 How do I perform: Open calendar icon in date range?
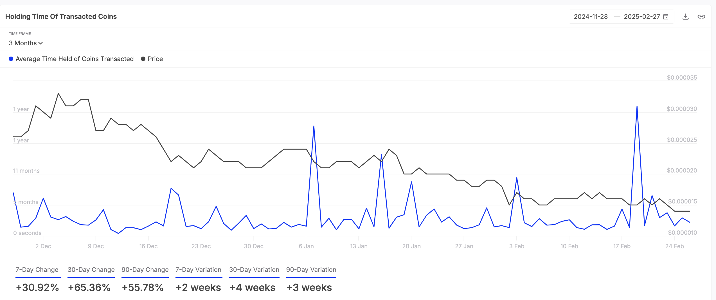click(666, 17)
